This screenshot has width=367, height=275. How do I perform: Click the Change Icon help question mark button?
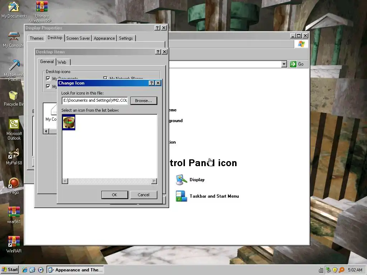click(x=152, y=83)
